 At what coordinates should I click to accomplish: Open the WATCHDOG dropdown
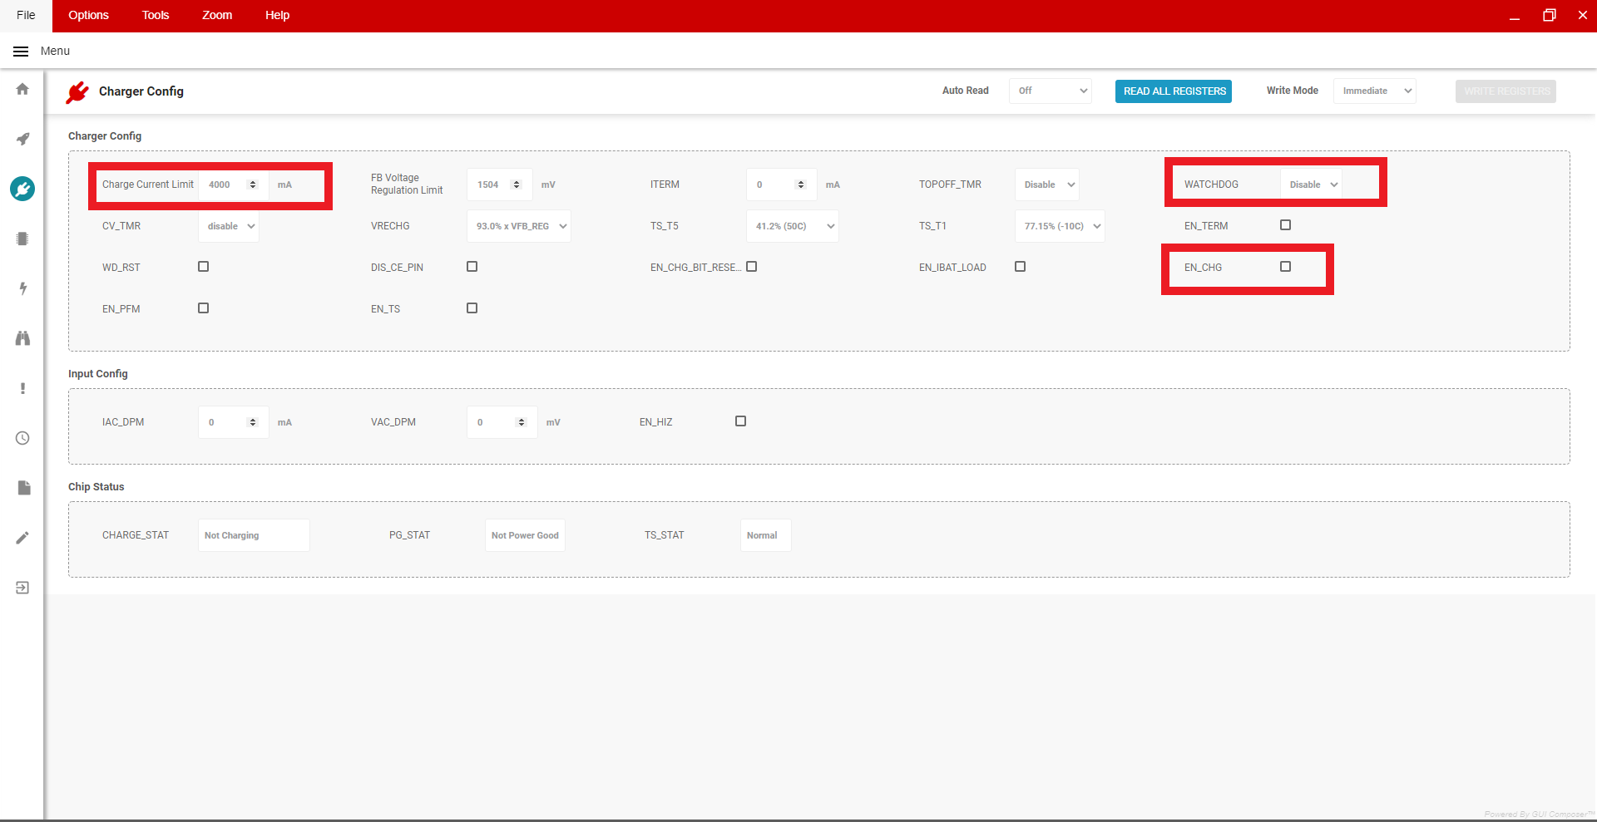click(1313, 185)
